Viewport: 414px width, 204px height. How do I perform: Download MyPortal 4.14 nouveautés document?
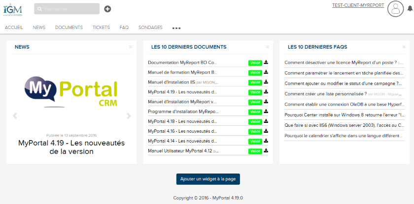coord(266,140)
